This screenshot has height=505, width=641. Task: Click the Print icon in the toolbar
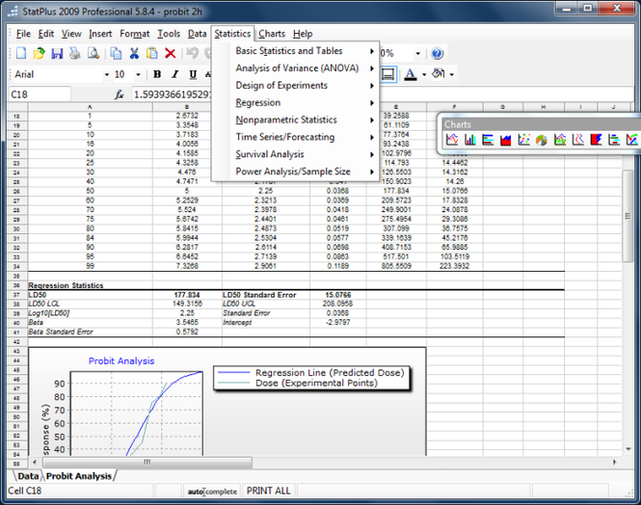coord(75,53)
